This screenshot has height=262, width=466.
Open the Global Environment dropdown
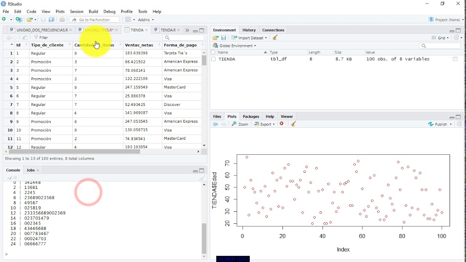[x=235, y=46]
